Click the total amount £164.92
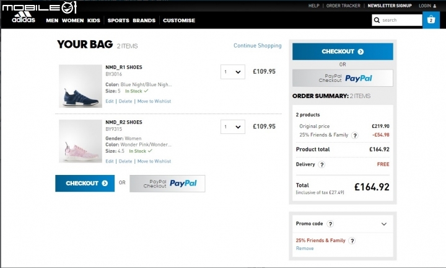The image size is (446, 268). (x=372, y=187)
